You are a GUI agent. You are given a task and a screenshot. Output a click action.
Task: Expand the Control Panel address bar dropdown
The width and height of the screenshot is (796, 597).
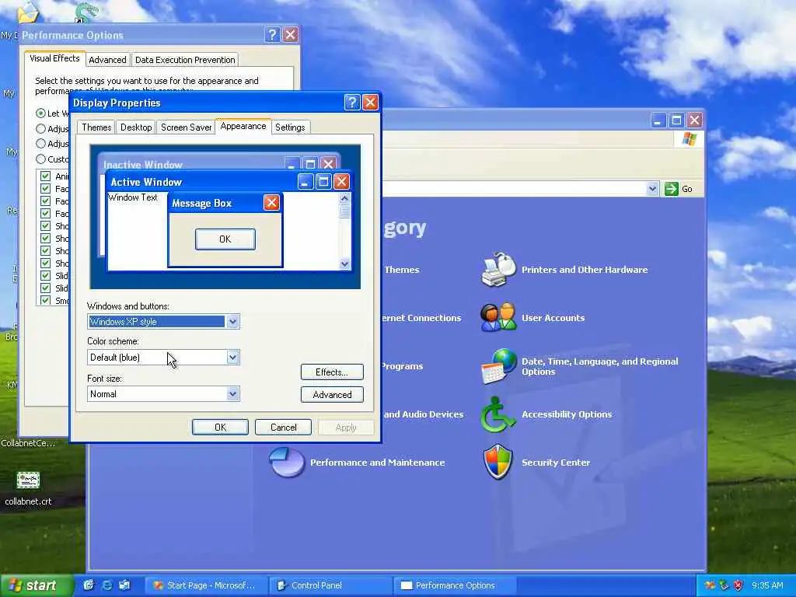click(652, 189)
